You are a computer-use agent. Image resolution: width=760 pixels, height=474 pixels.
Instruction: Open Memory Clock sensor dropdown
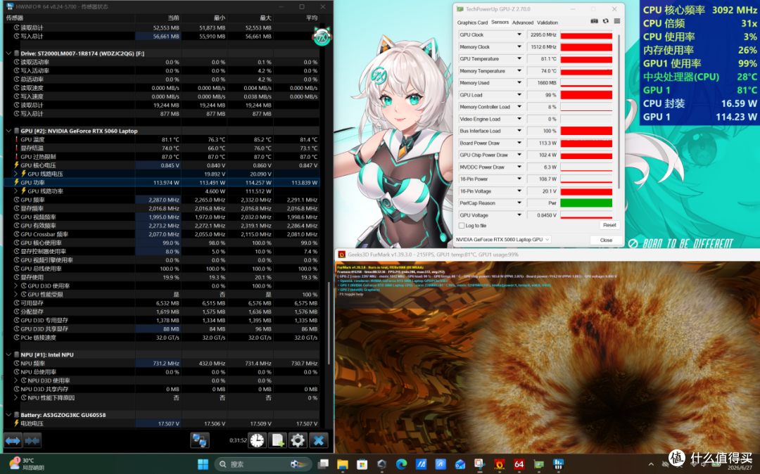[519, 47]
